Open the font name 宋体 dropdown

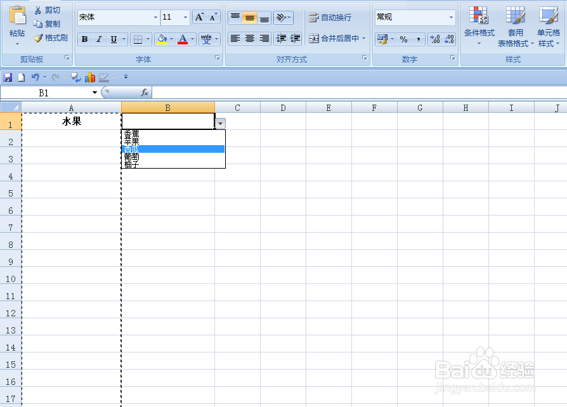pyautogui.click(x=156, y=17)
